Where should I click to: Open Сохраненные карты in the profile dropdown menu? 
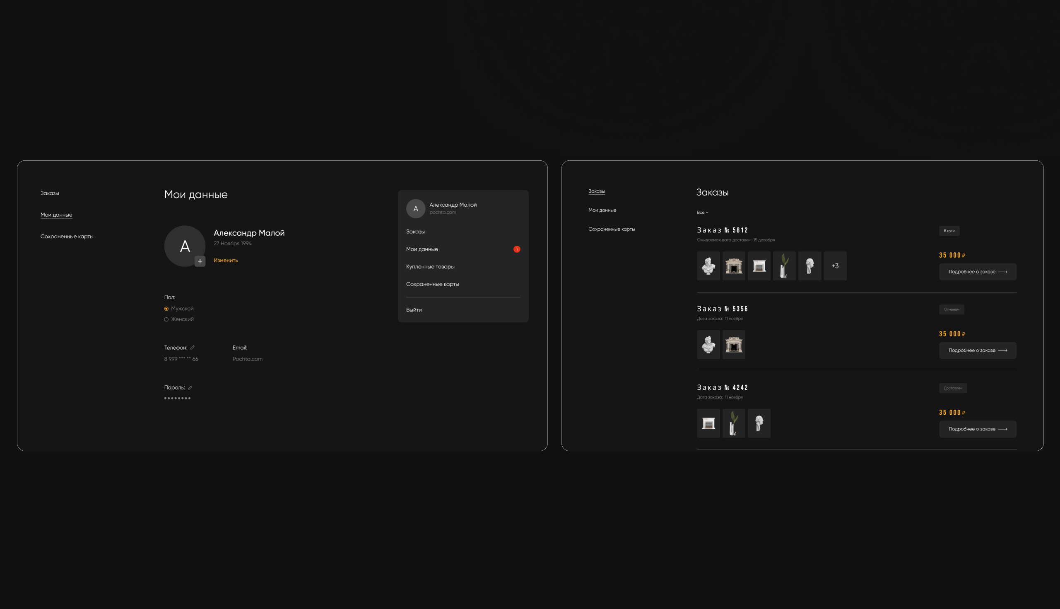[432, 285]
